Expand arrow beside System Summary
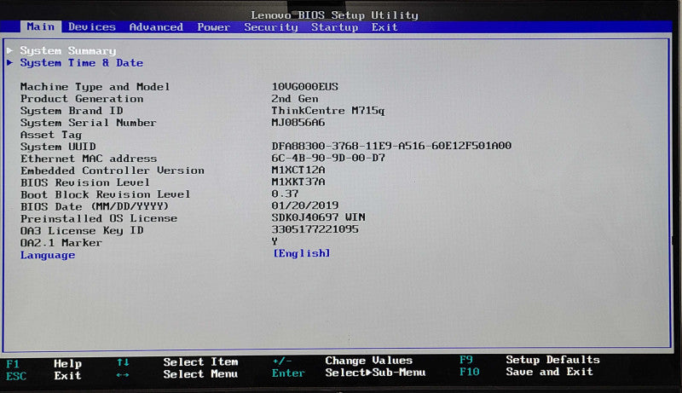 coord(10,50)
